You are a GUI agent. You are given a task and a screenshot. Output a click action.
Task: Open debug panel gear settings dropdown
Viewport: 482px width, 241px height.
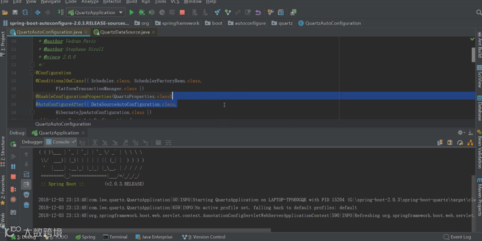pyautogui.click(x=461, y=133)
